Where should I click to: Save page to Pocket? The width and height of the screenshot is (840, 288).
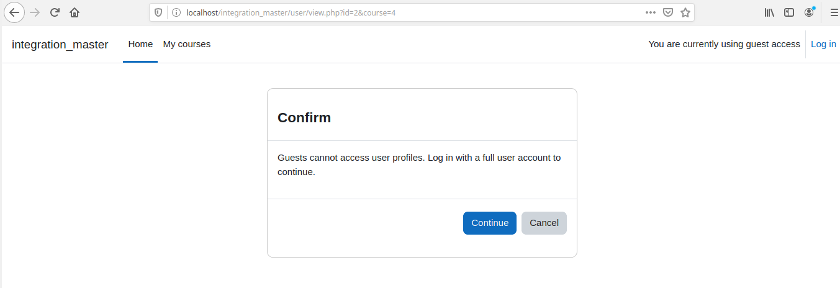coord(668,12)
